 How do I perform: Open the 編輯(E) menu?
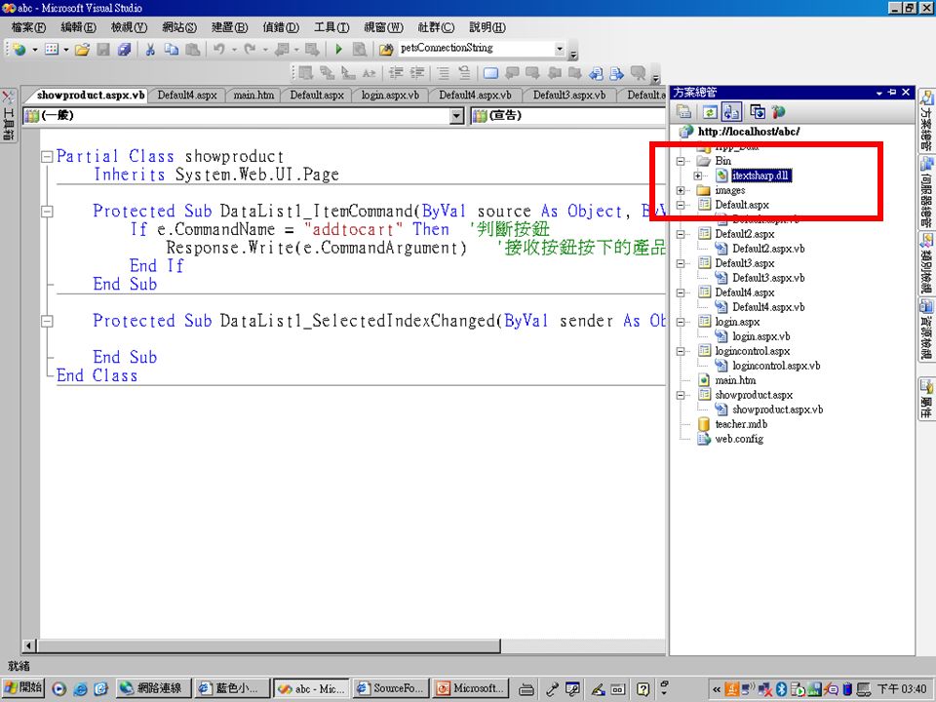pos(78,27)
